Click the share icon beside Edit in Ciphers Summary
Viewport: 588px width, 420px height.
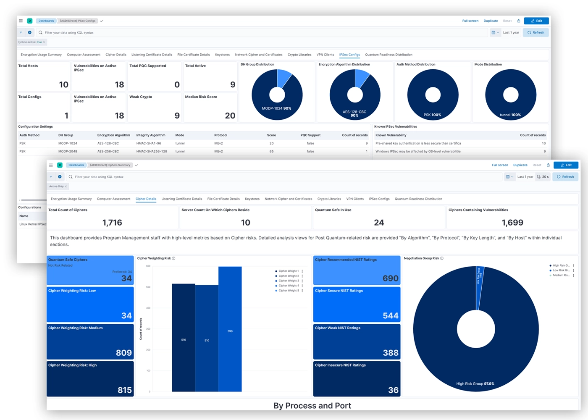[548, 165]
